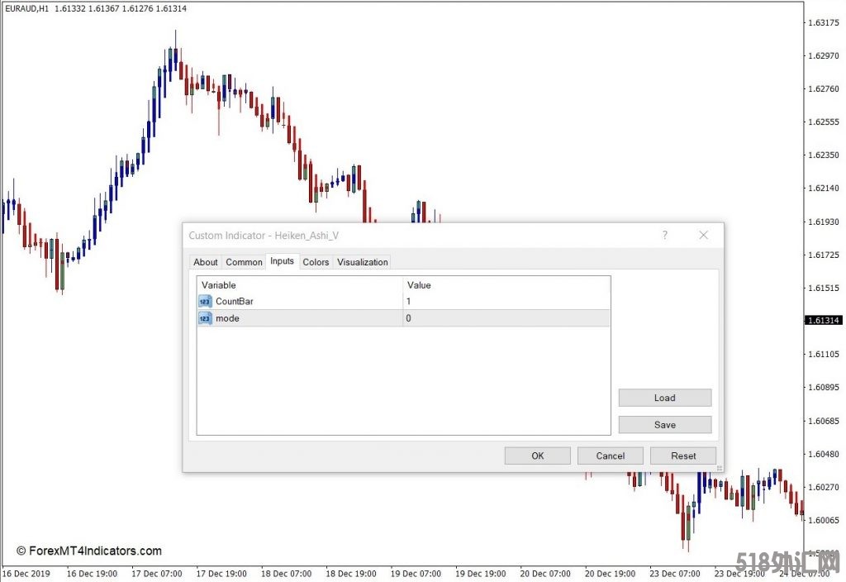Switch to the Visualization tab
846x582 pixels.
pyautogui.click(x=362, y=262)
